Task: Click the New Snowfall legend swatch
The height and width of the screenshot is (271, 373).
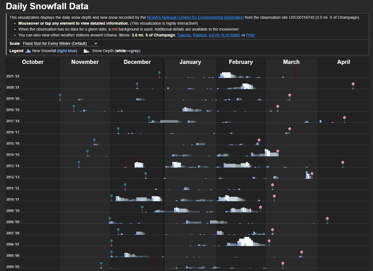Action: (28, 51)
